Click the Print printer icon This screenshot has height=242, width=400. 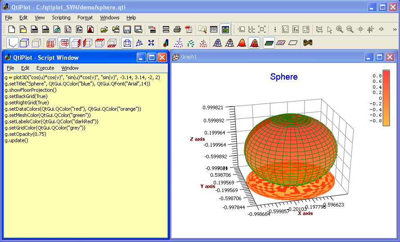click(177, 30)
